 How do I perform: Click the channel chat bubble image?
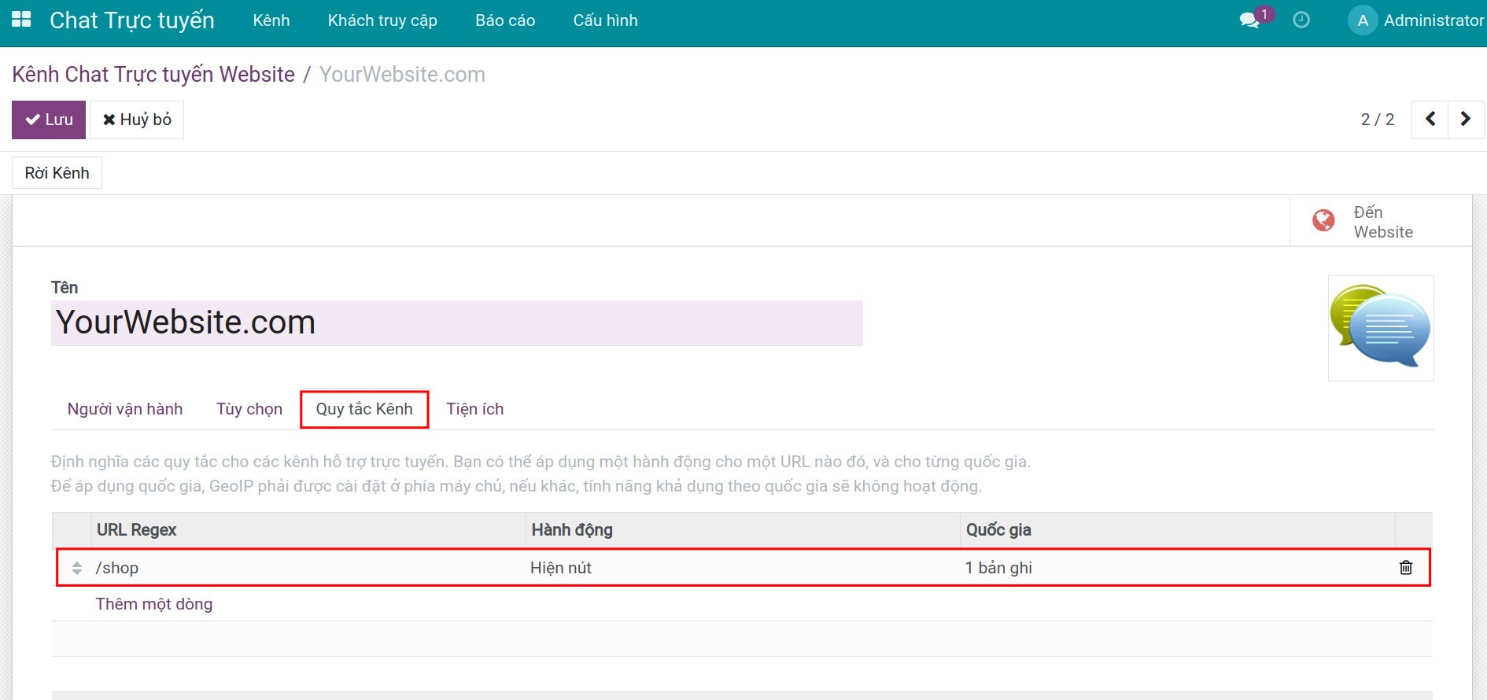pyautogui.click(x=1380, y=328)
